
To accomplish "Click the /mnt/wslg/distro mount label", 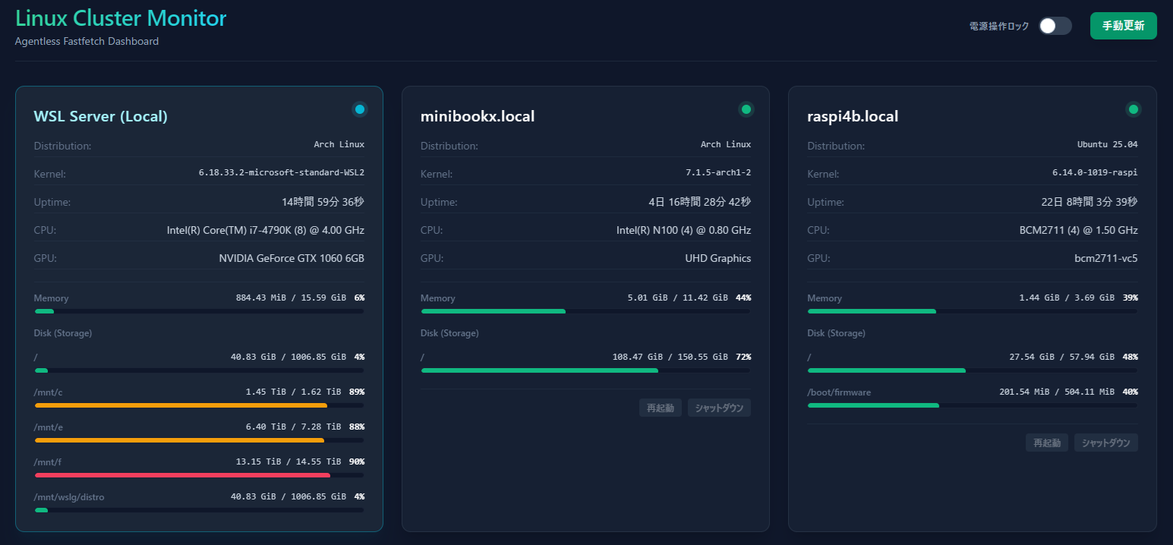I will (69, 497).
